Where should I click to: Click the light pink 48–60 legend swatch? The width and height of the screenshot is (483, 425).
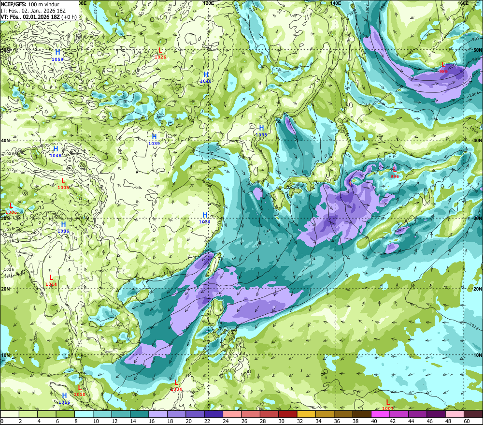[455, 414]
